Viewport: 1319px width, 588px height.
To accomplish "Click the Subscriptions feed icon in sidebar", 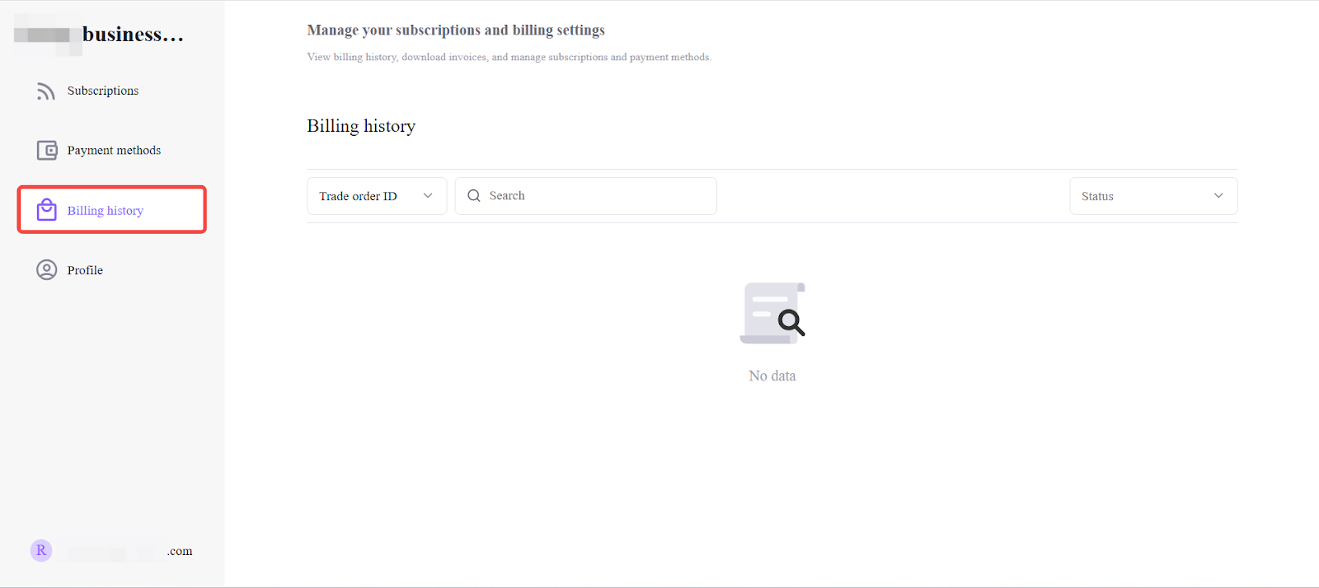I will pyautogui.click(x=45, y=91).
